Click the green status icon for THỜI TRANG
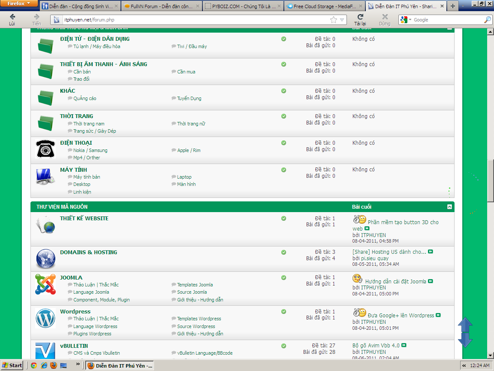The height and width of the screenshot is (371, 494). click(283, 116)
